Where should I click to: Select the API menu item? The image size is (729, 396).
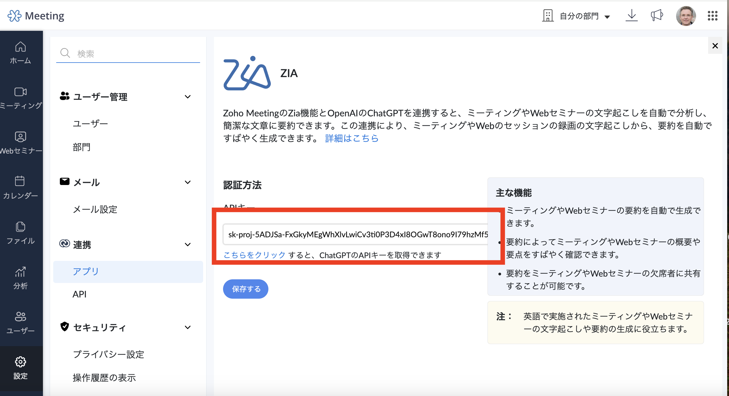(x=79, y=294)
